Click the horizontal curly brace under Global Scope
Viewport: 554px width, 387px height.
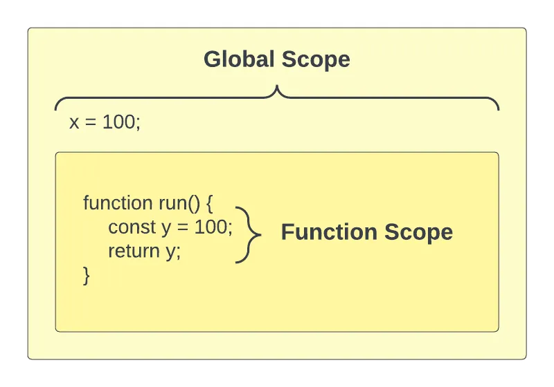point(277,97)
